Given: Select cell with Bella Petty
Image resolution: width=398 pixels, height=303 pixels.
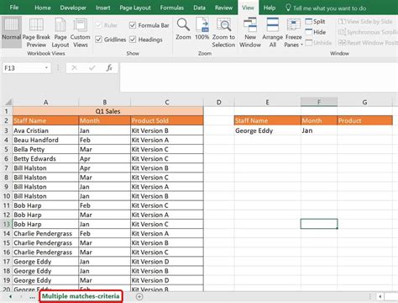Looking at the screenshot, I should click(x=45, y=149).
